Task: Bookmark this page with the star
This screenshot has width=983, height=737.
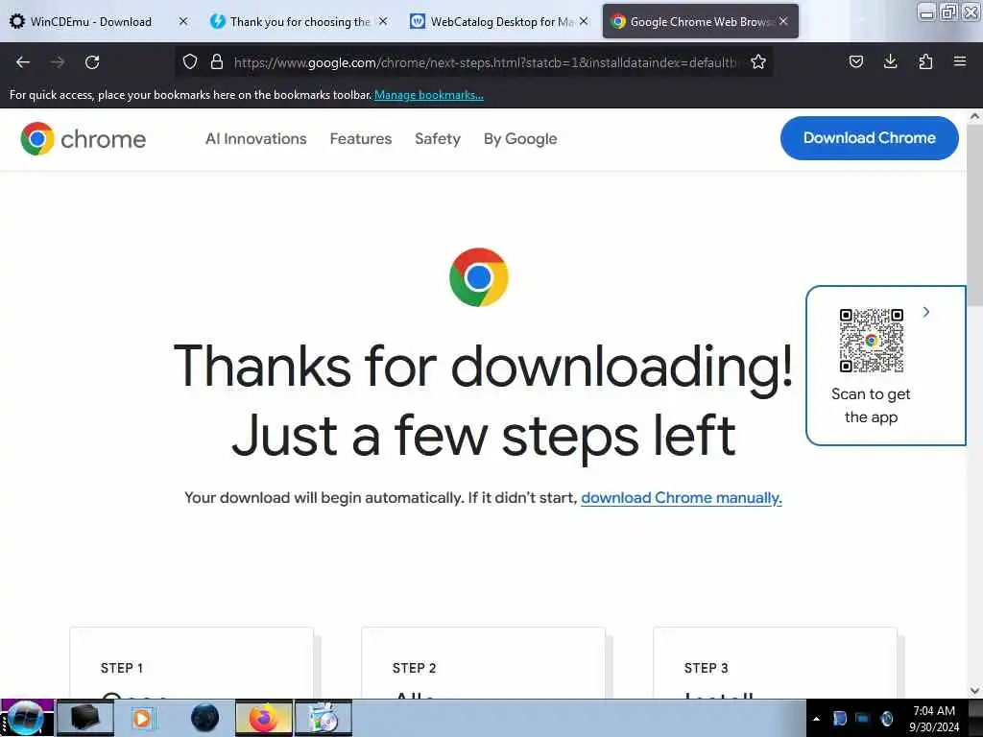Action: tap(758, 61)
